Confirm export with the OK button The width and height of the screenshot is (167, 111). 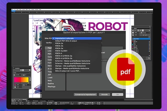(x=118, y=95)
